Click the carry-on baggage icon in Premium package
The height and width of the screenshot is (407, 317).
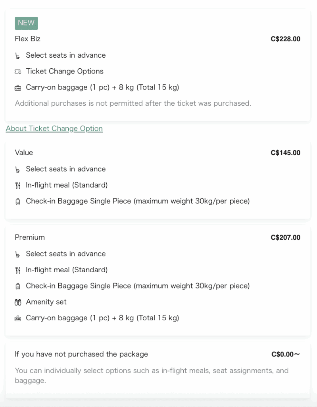coord(17,318)
